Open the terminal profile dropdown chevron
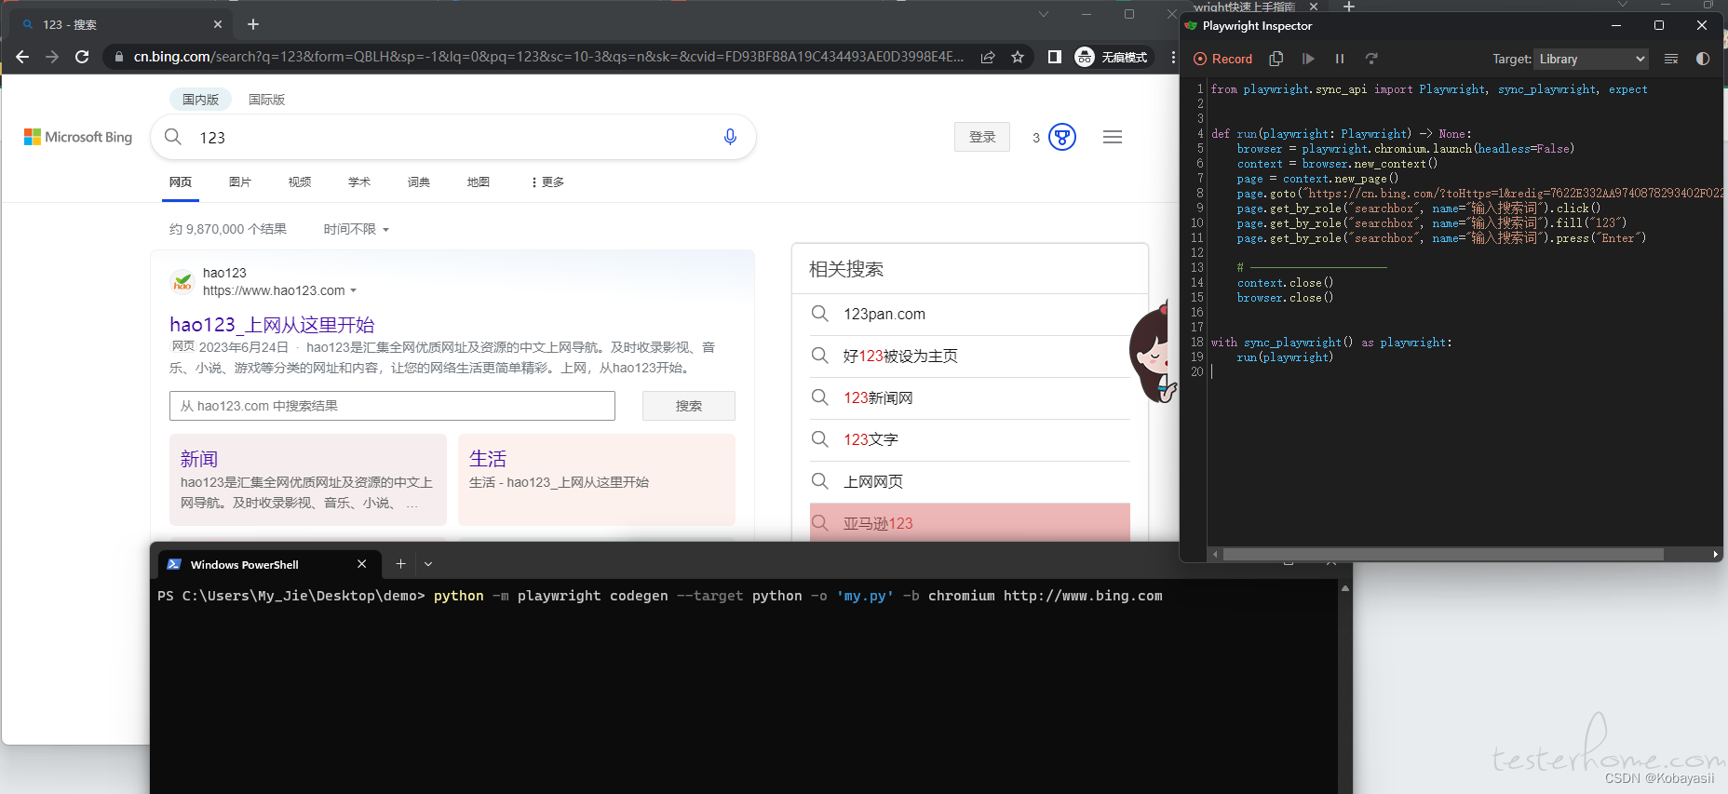Screen dimensions: 1728x794 (428, 563)
